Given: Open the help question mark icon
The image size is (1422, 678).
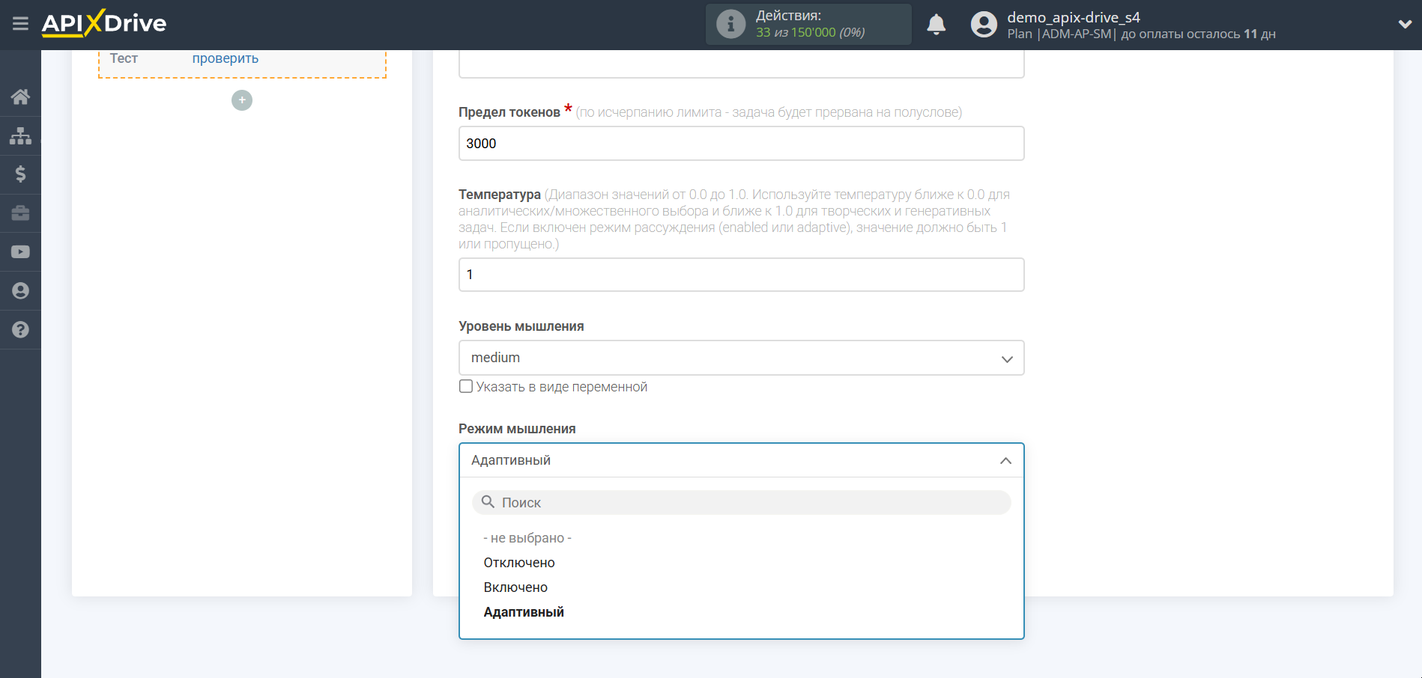Looking at the screenshot, I should [20, 330].
